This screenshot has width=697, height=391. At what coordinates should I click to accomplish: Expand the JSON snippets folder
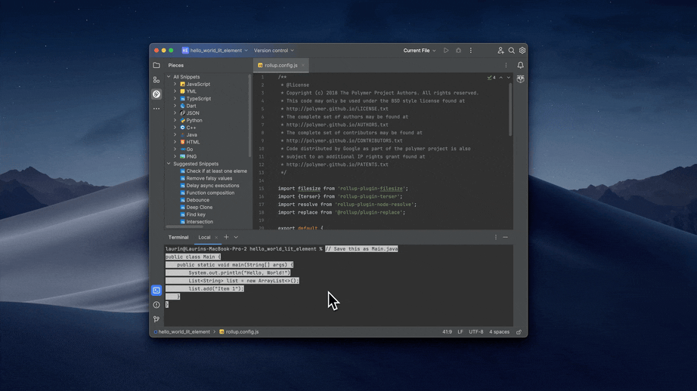[175, 113]
